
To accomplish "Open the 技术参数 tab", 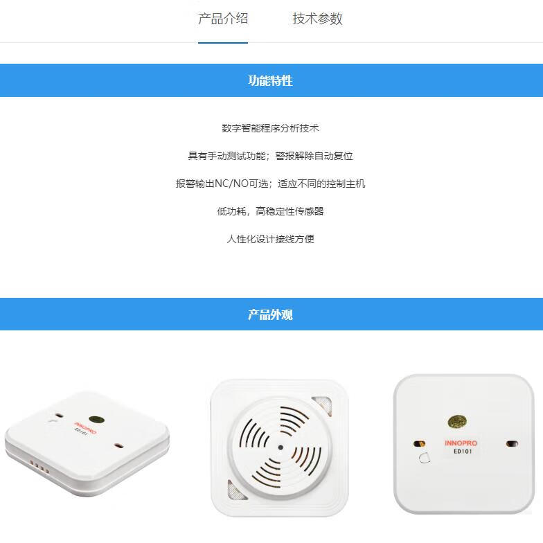I will [317, 19].
